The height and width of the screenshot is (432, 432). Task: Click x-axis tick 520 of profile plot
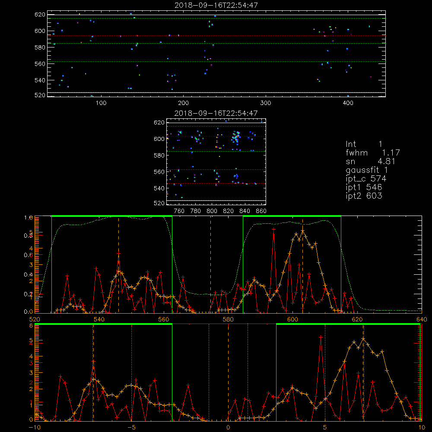click(x=35, y=319)
